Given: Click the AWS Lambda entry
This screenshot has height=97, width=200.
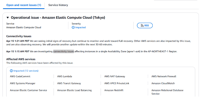Looking at the screenshot, I should pyautogui.click(x=65, y=76).
